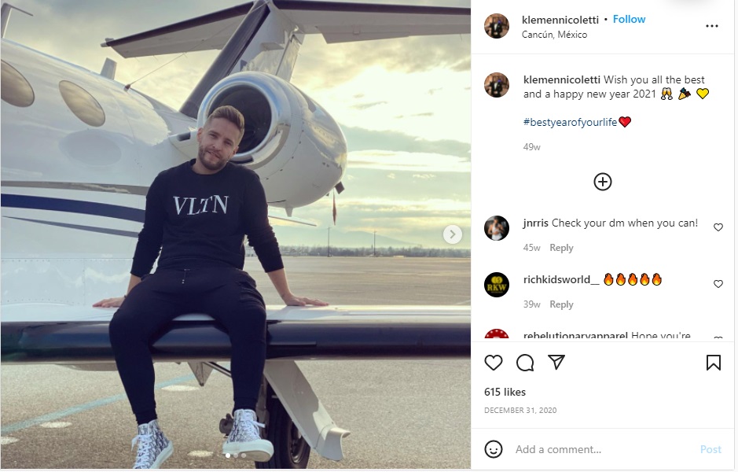
Task: Load more comments with plus circle
Action: [603, 182]
